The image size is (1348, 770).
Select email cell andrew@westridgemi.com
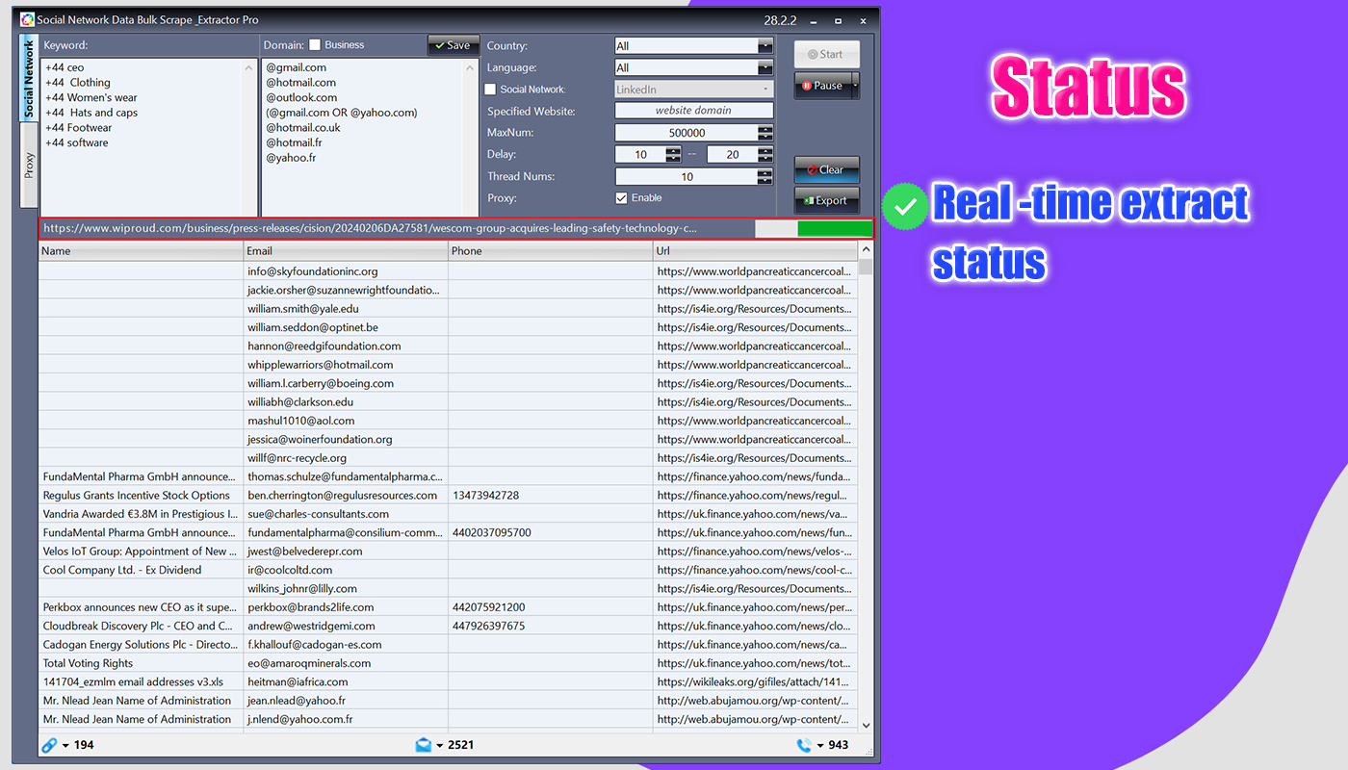[x=347, y=626]
